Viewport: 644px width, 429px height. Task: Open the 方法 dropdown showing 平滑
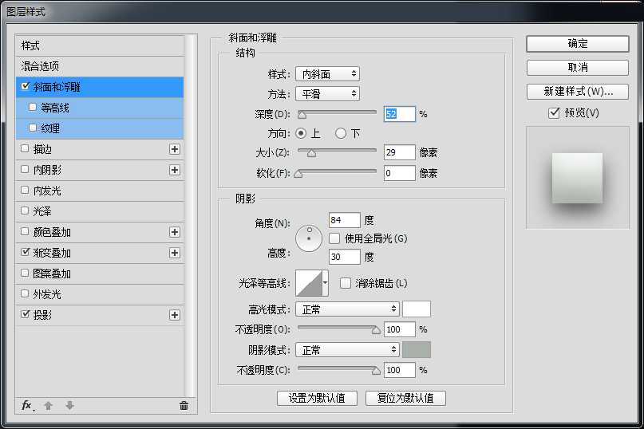[327, 94]
